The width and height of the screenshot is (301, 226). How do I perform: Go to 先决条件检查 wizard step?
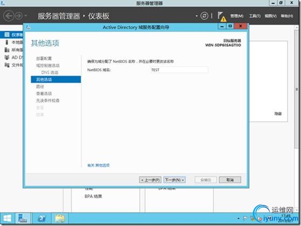click(48, 101)
